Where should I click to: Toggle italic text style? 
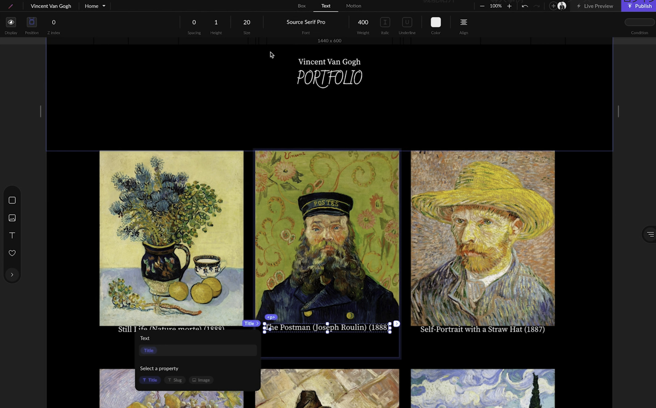385,22
